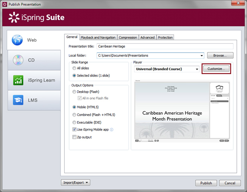Toggle All in one Flash file checkbox

pos(79,98)
